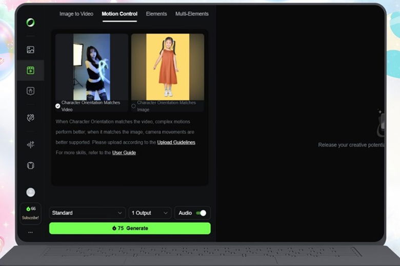
Task: Open the audio waveform sidebar icon
Action: (30, 145)
